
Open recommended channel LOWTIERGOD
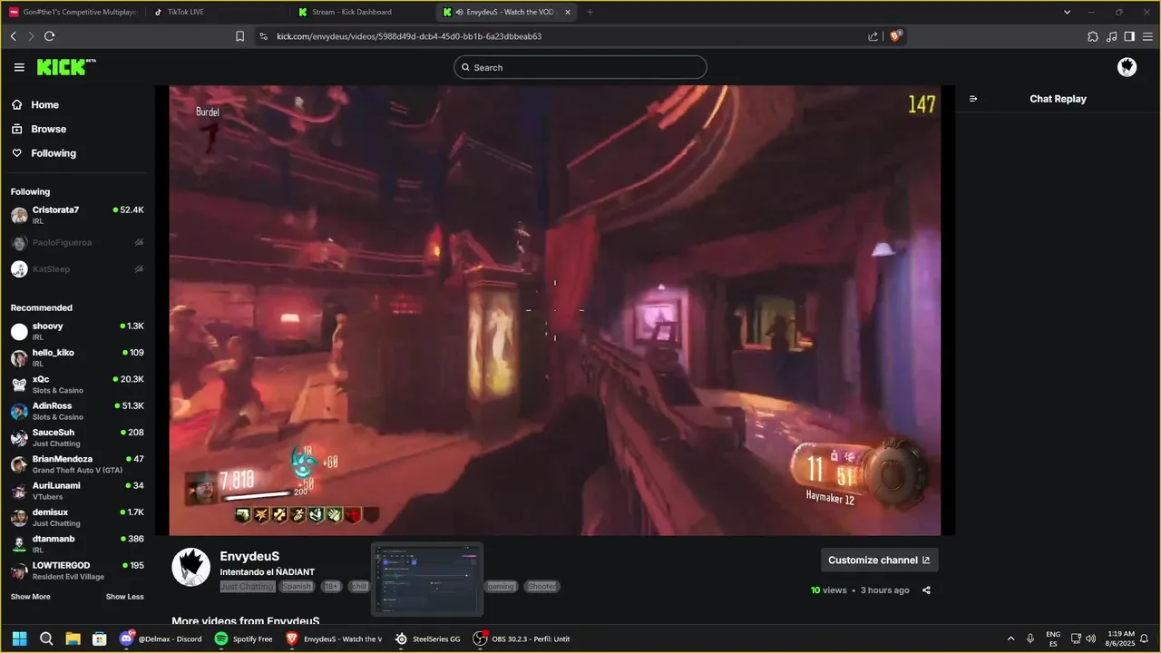[76, 570]
